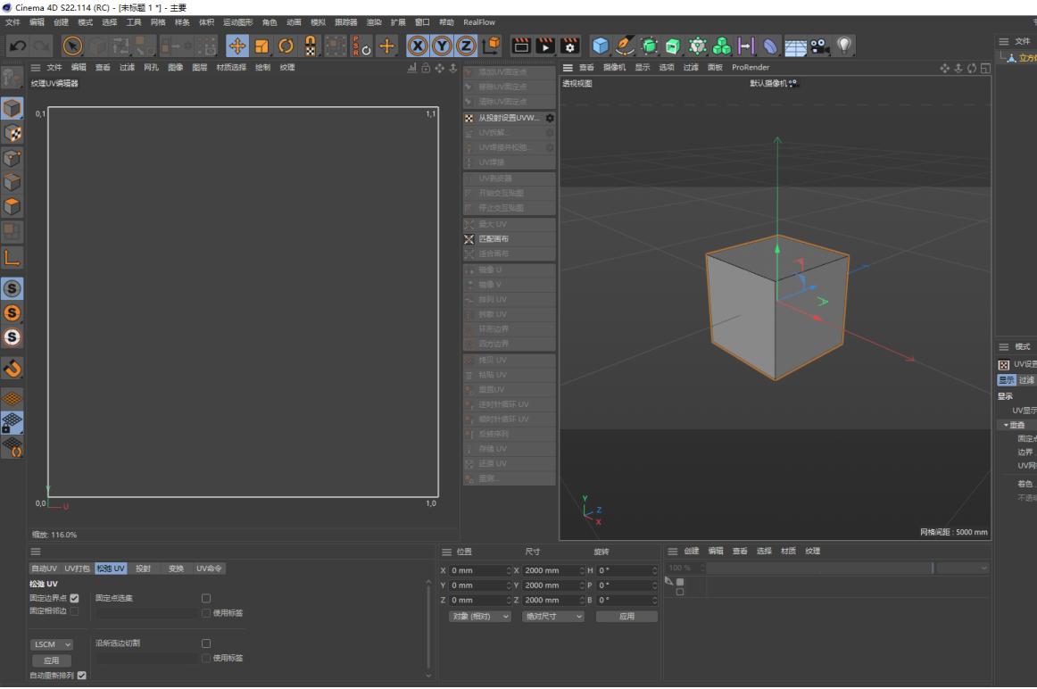Enable 固定相邻边 checkbox
The image size is (1037, 689).
click(74, 611)
